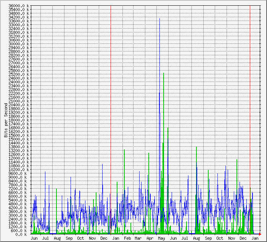Viewport: 267px width, 242px height.
Task: Click the leftmost Oct month label
Action: pos(80,238)
